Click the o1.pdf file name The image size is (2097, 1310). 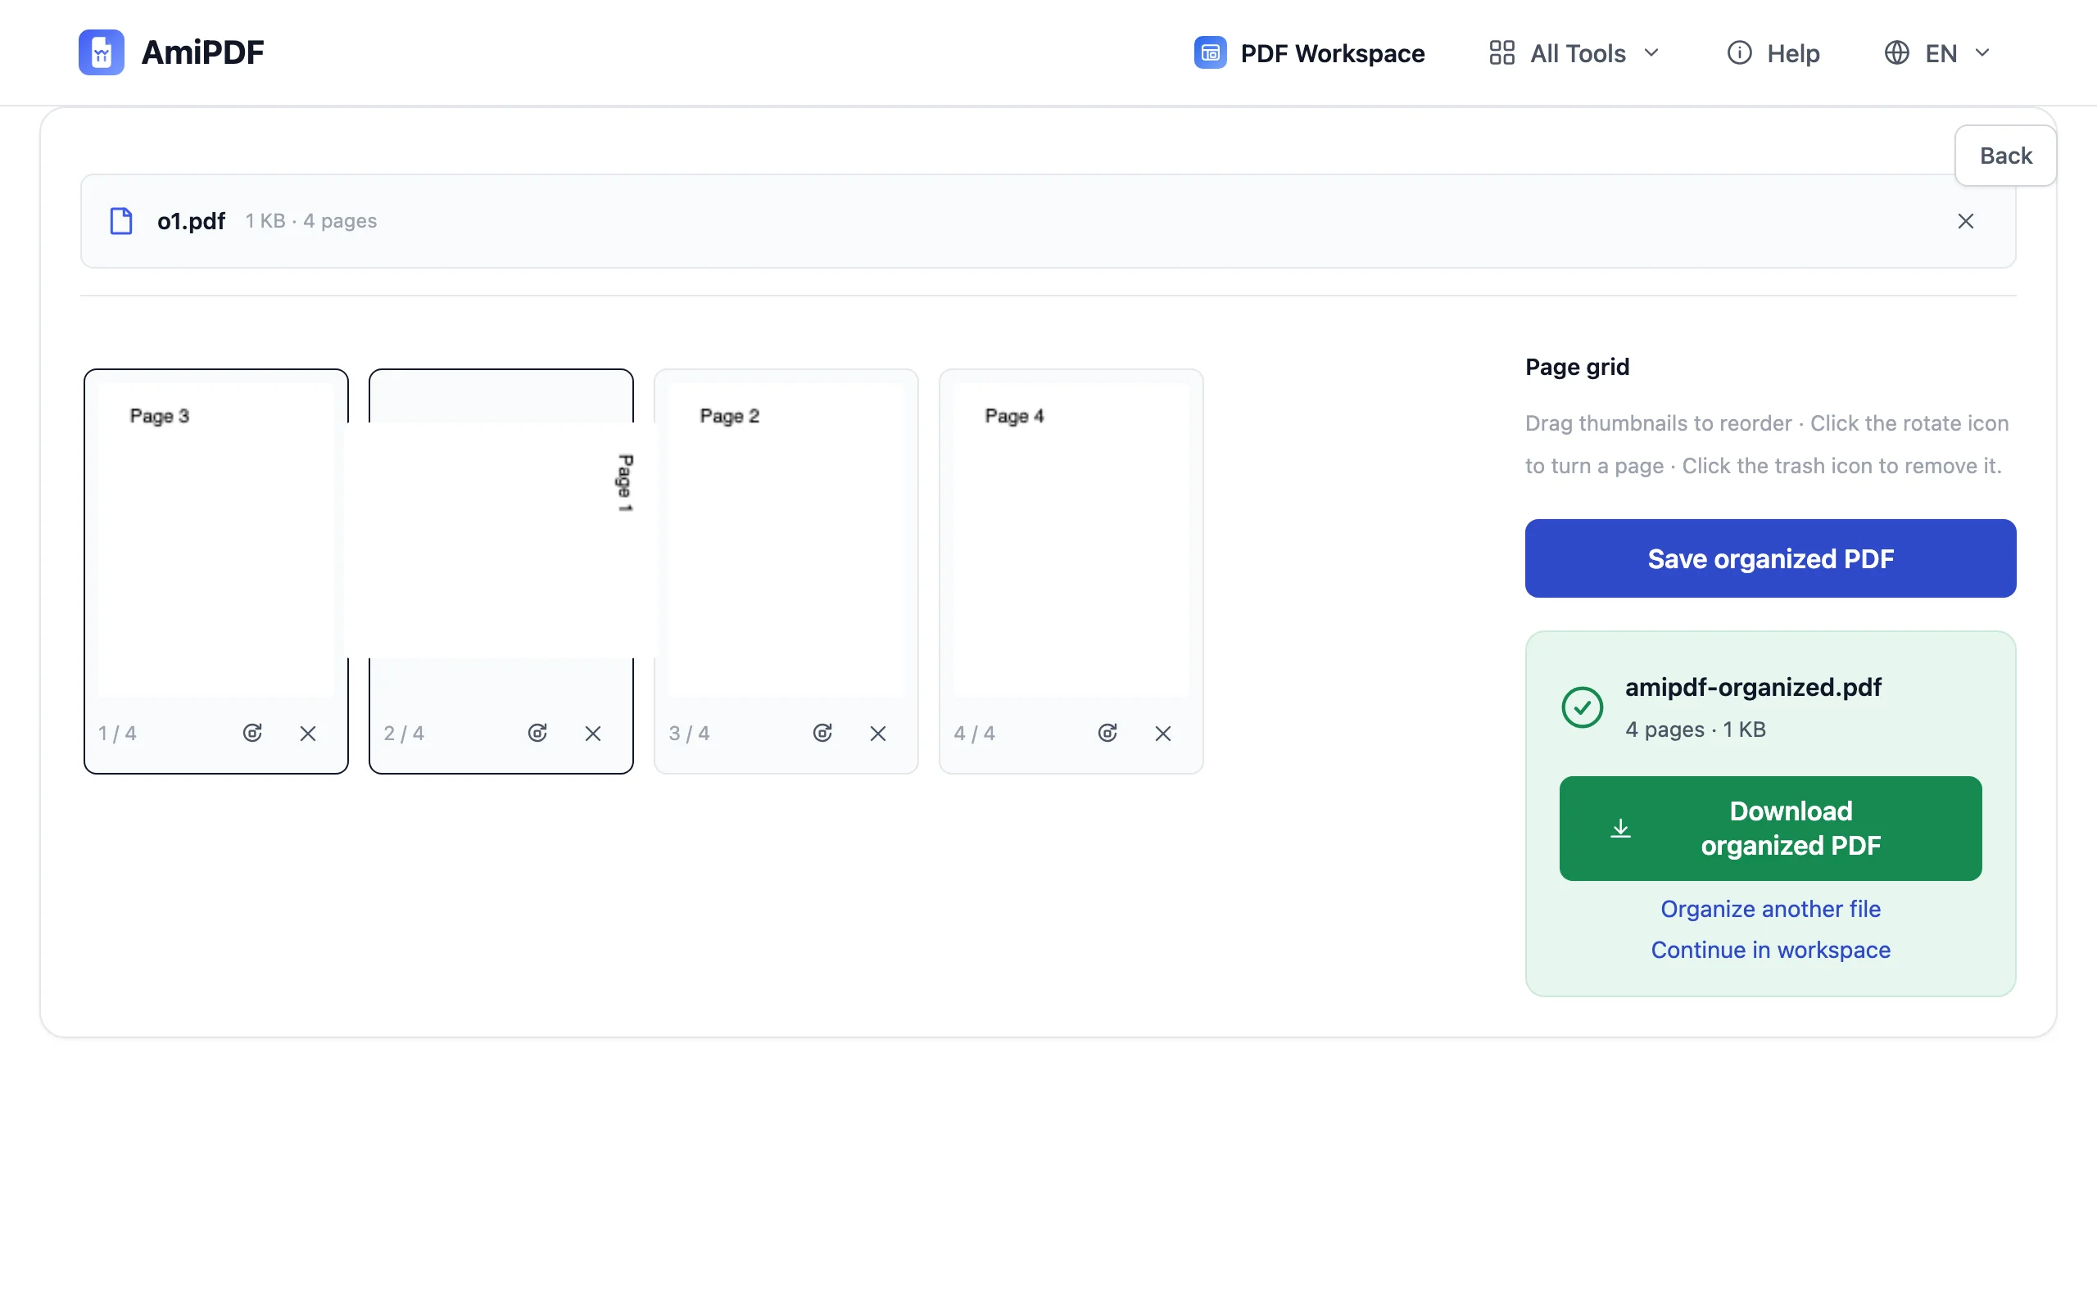click(x=191, y=221)
